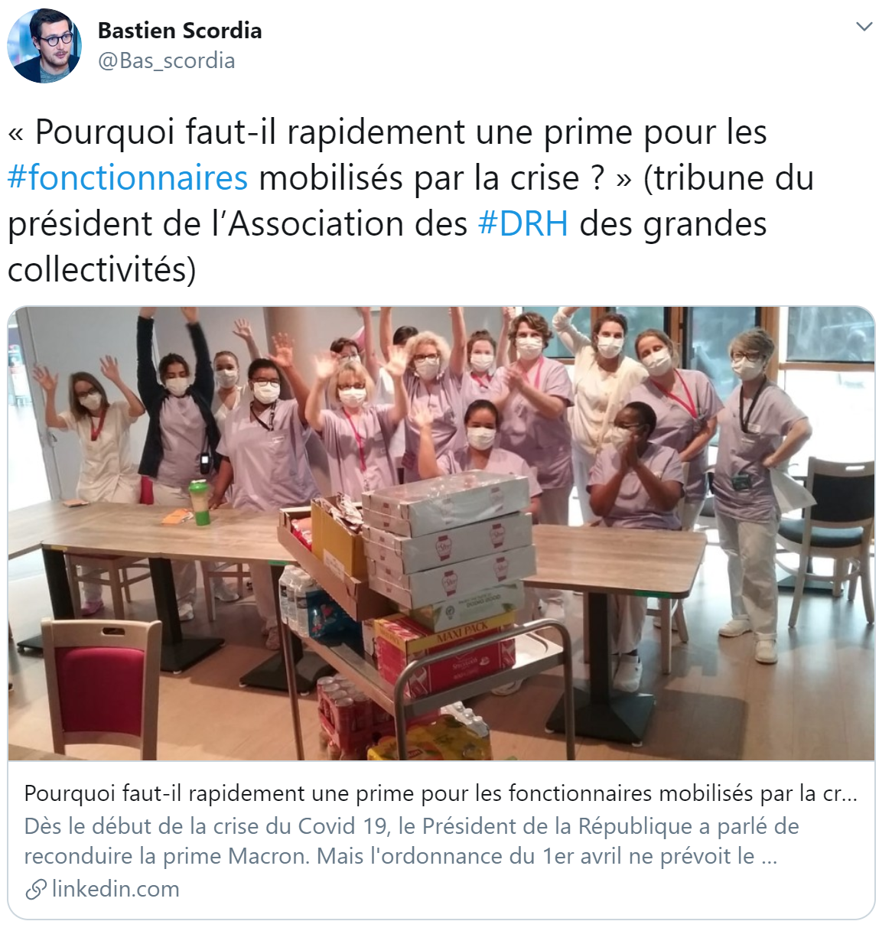Open the #DRH hashtag
Screen dimensions: 892x931
click(523, 223)
